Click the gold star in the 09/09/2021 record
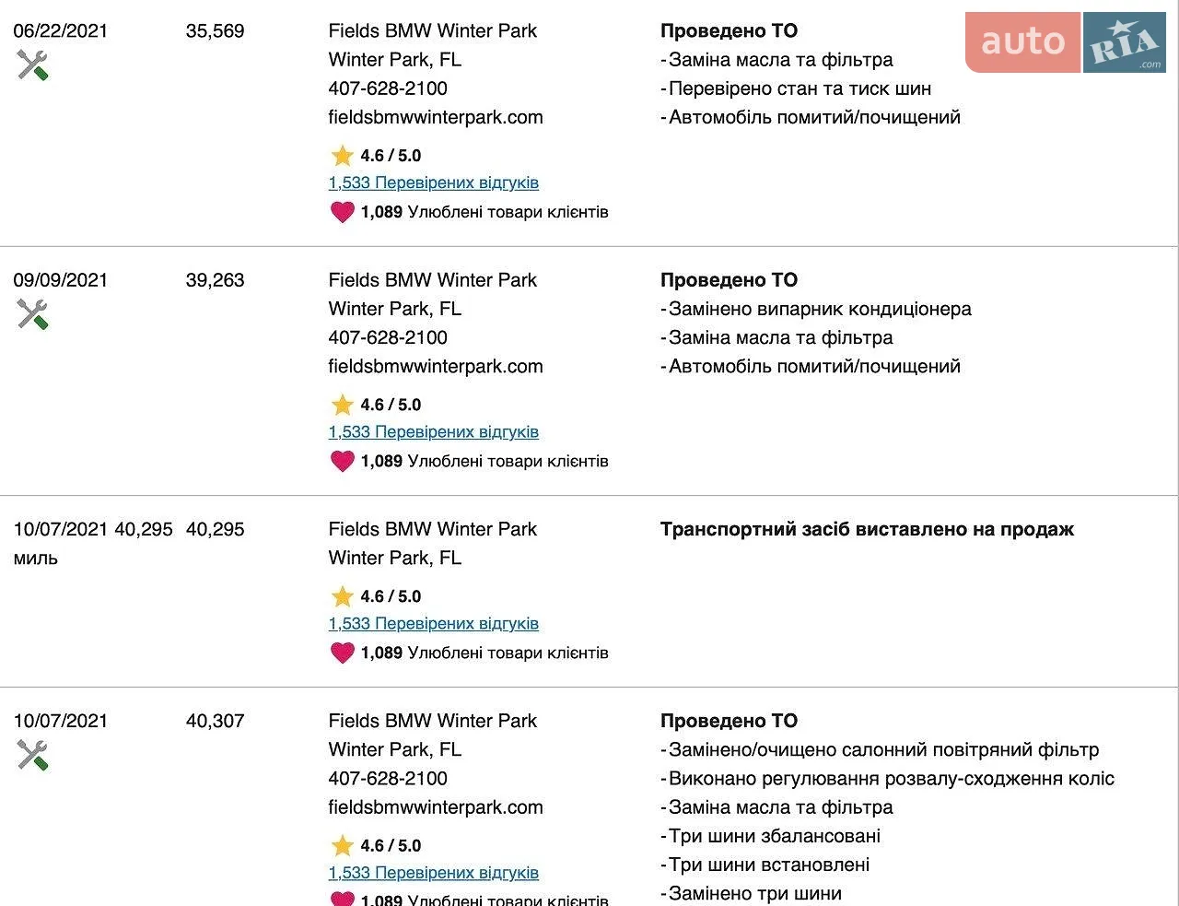 point(343,405)
